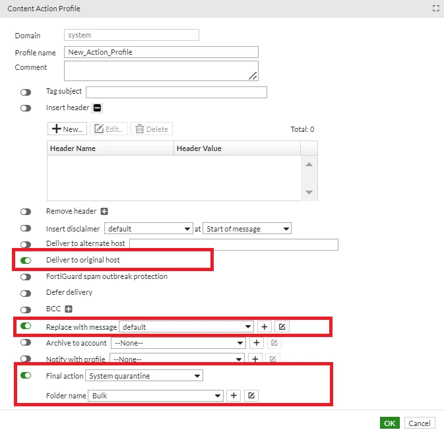Add a new quarantine folder name
This screenshot has width=444, height=432.
[x=234, y=396]
